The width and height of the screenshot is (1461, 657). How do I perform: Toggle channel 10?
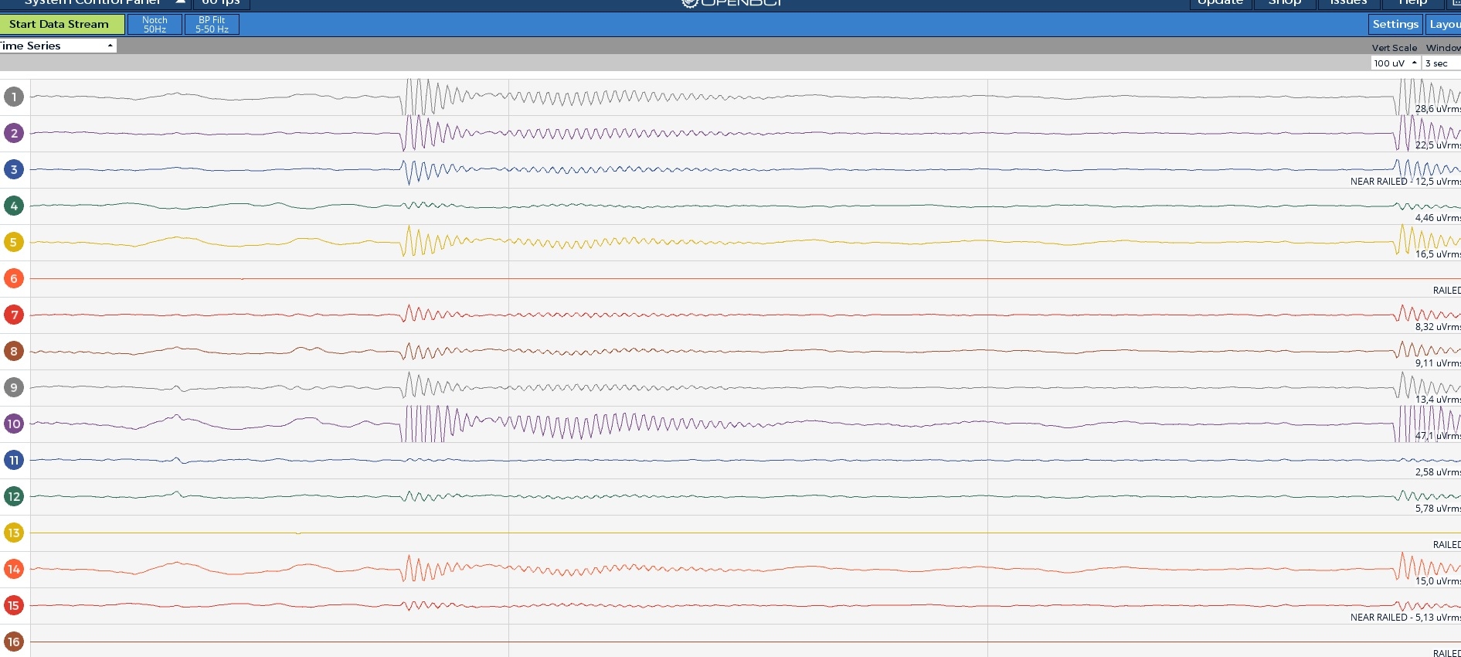tap(13, 424)
